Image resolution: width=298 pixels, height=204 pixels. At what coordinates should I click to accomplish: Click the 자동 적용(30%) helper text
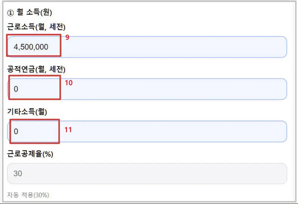(x=28, y=195)
